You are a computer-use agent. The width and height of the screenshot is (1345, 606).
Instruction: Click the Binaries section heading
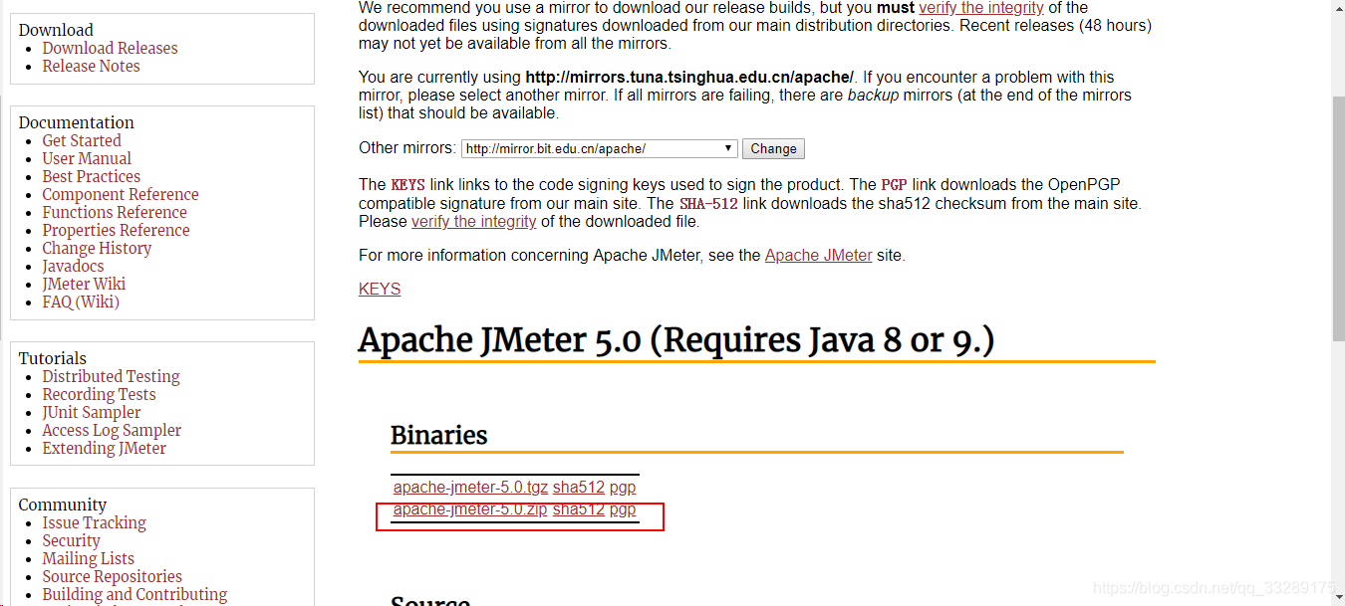tap(439, 435)
